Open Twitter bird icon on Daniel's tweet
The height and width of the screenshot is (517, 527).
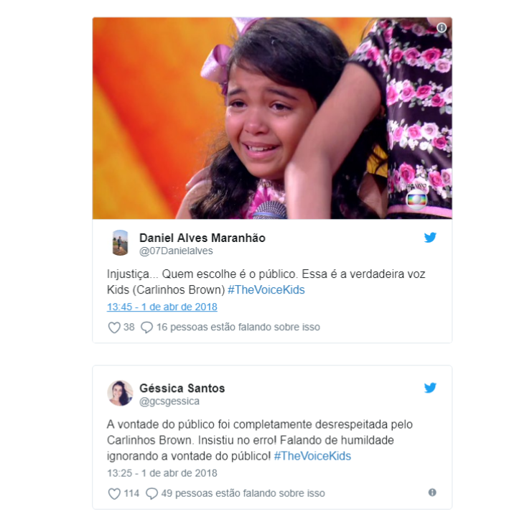pyautogui.click(x=430, y=238)
